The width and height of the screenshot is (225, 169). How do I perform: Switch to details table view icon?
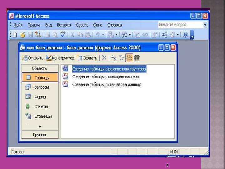coord(137,58)
